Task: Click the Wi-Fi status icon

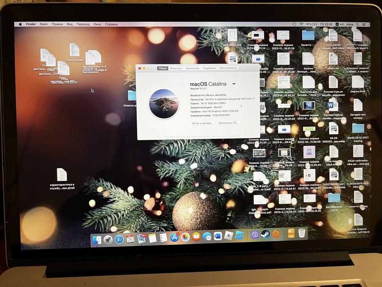Action: click(x=301, y=24)
